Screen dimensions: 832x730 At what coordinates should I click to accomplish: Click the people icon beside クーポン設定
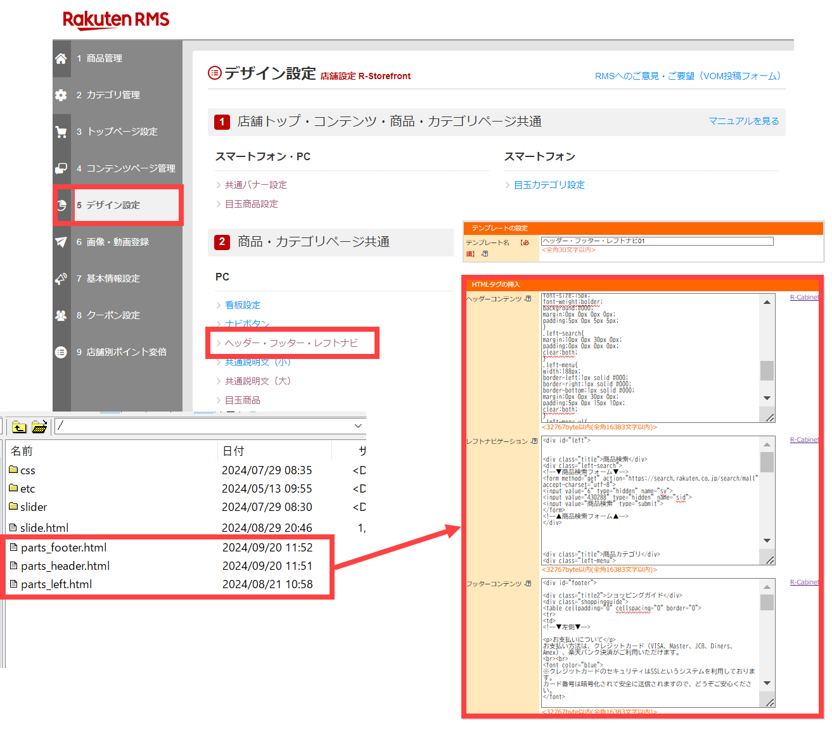[x=61, y=315]
